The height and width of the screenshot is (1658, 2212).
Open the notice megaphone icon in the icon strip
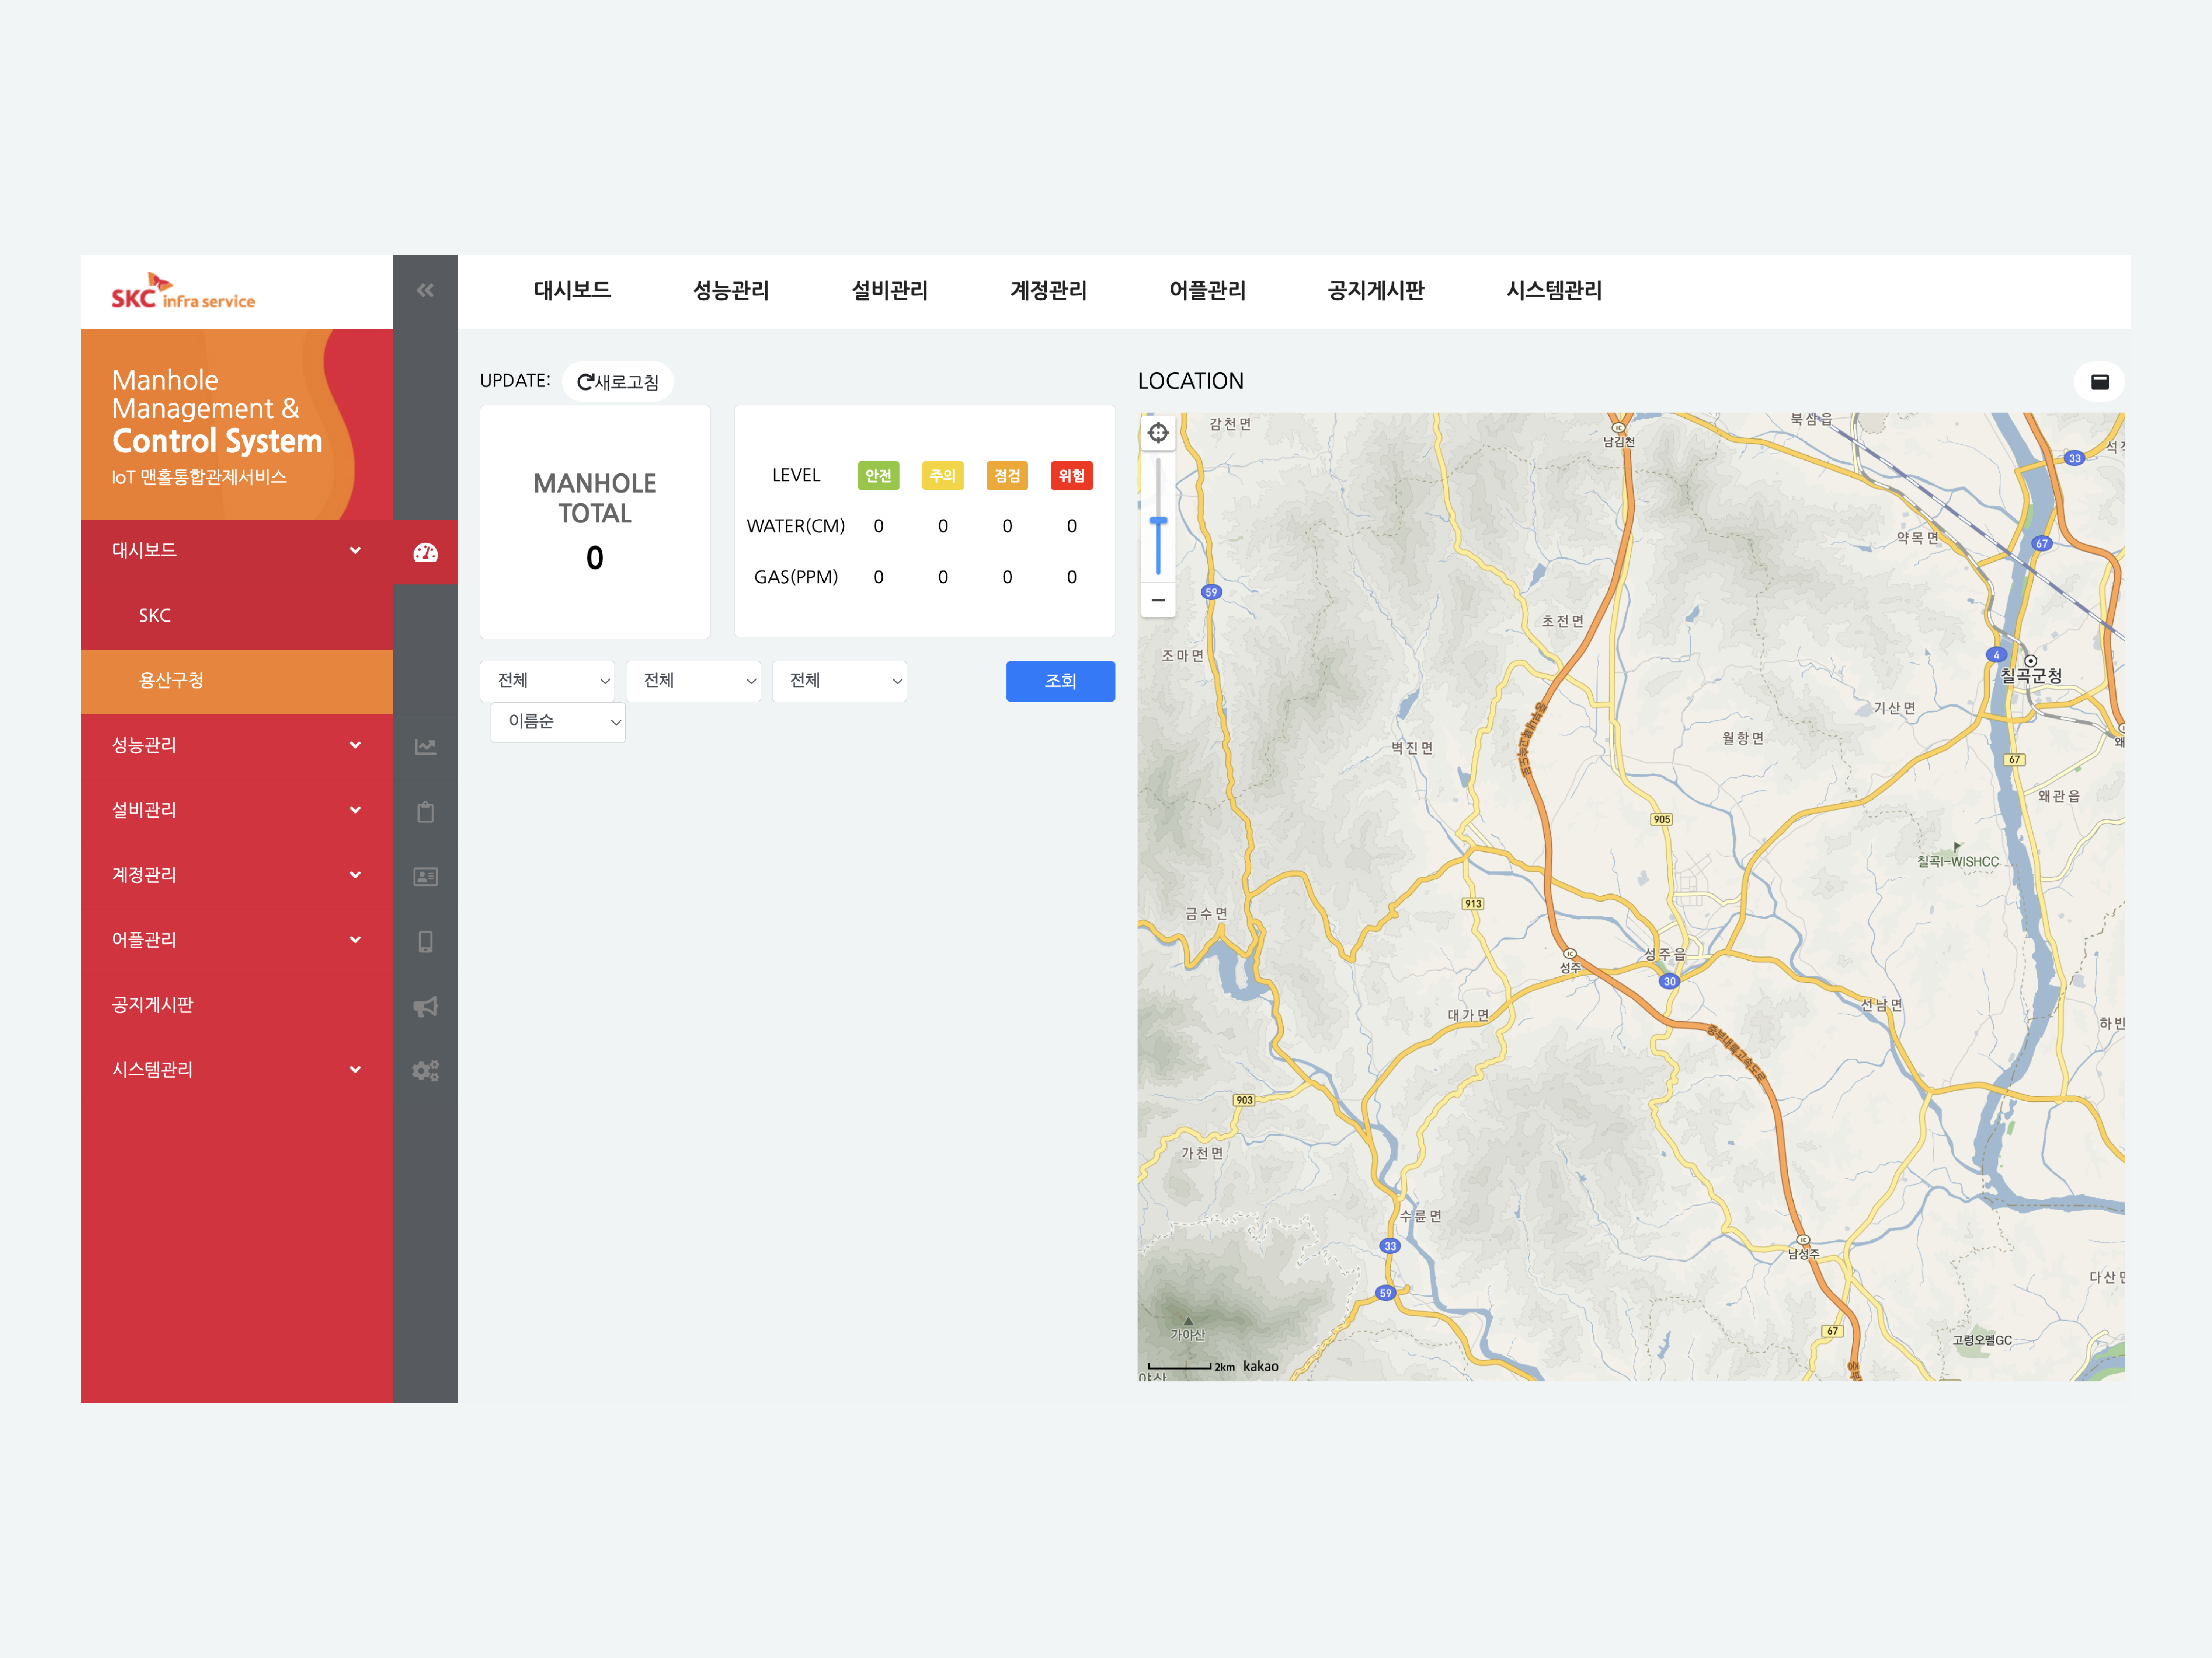(425, 1006)
